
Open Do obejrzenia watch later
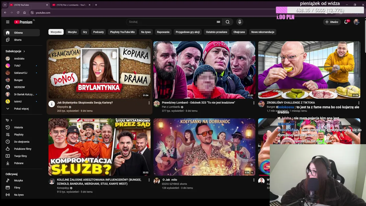click(22, 142)
